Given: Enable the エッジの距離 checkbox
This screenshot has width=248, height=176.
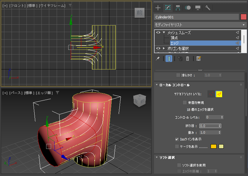Looking at the screenshot, I should click(x=179, y=171).
